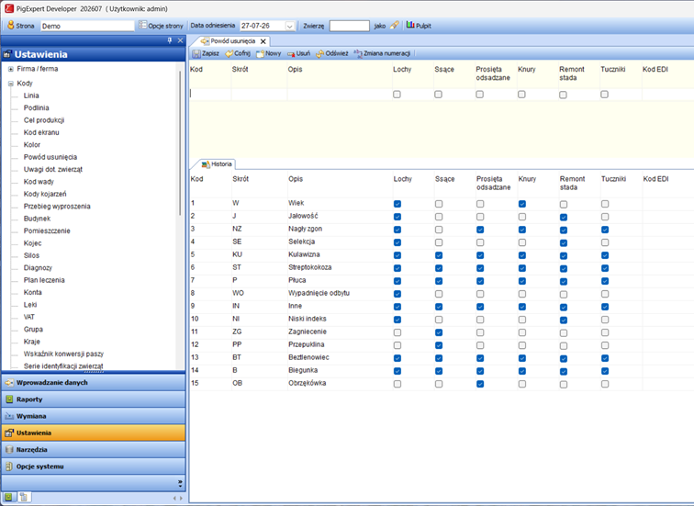Switch to the Historia tab
This screenshot has height=506, width=694.
click(x=217, y=164)
